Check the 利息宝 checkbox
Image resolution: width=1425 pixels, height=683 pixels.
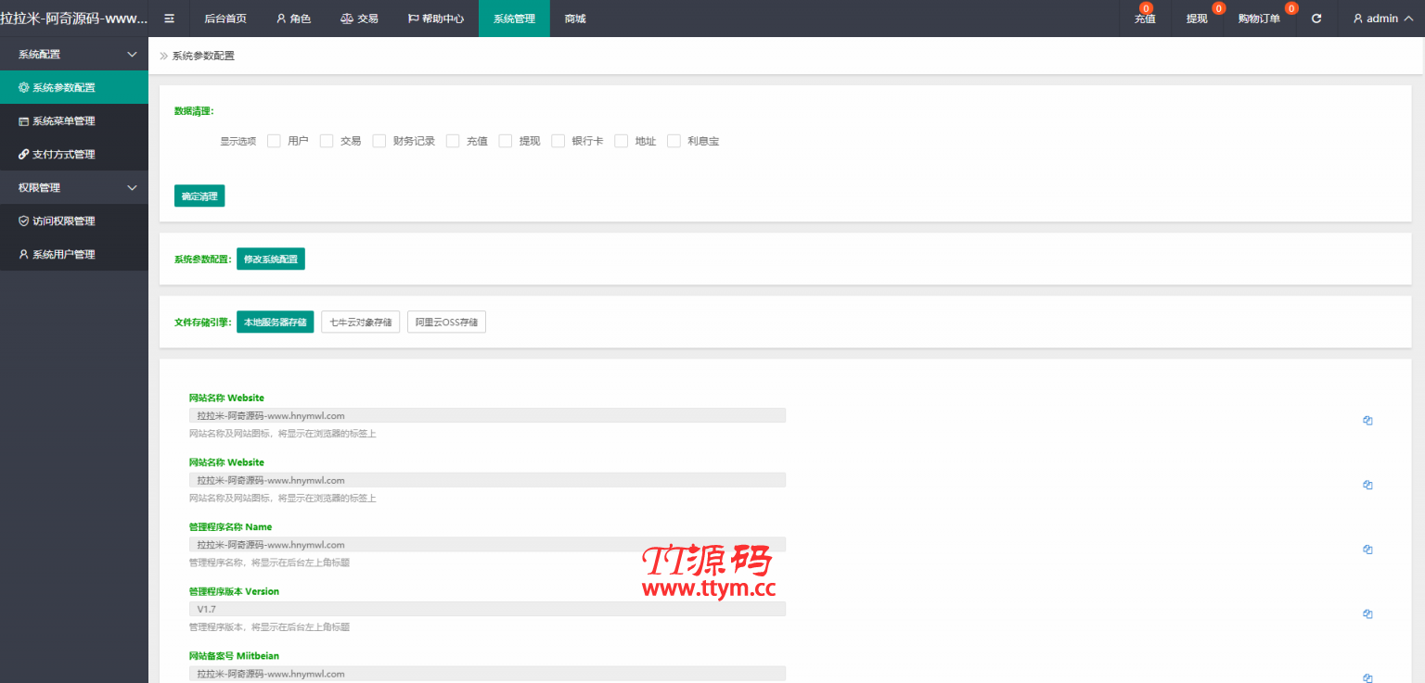[674, 141]
